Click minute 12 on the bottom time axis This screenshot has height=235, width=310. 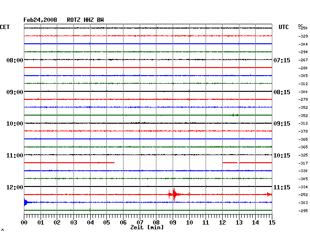(x=222, y=223)
